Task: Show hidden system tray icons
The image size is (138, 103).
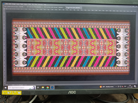Action: [x=116, y=87]
